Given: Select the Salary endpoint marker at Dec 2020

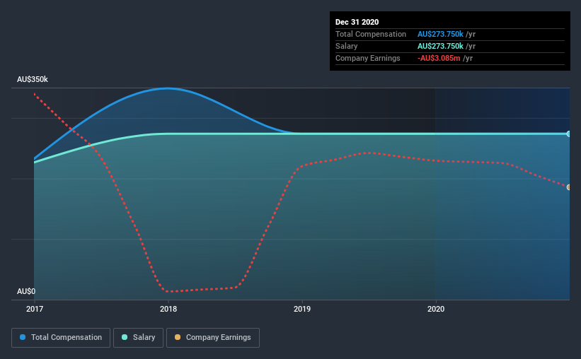Looking at the screenshot, I should pyautogui.click(x=568, y=134).
